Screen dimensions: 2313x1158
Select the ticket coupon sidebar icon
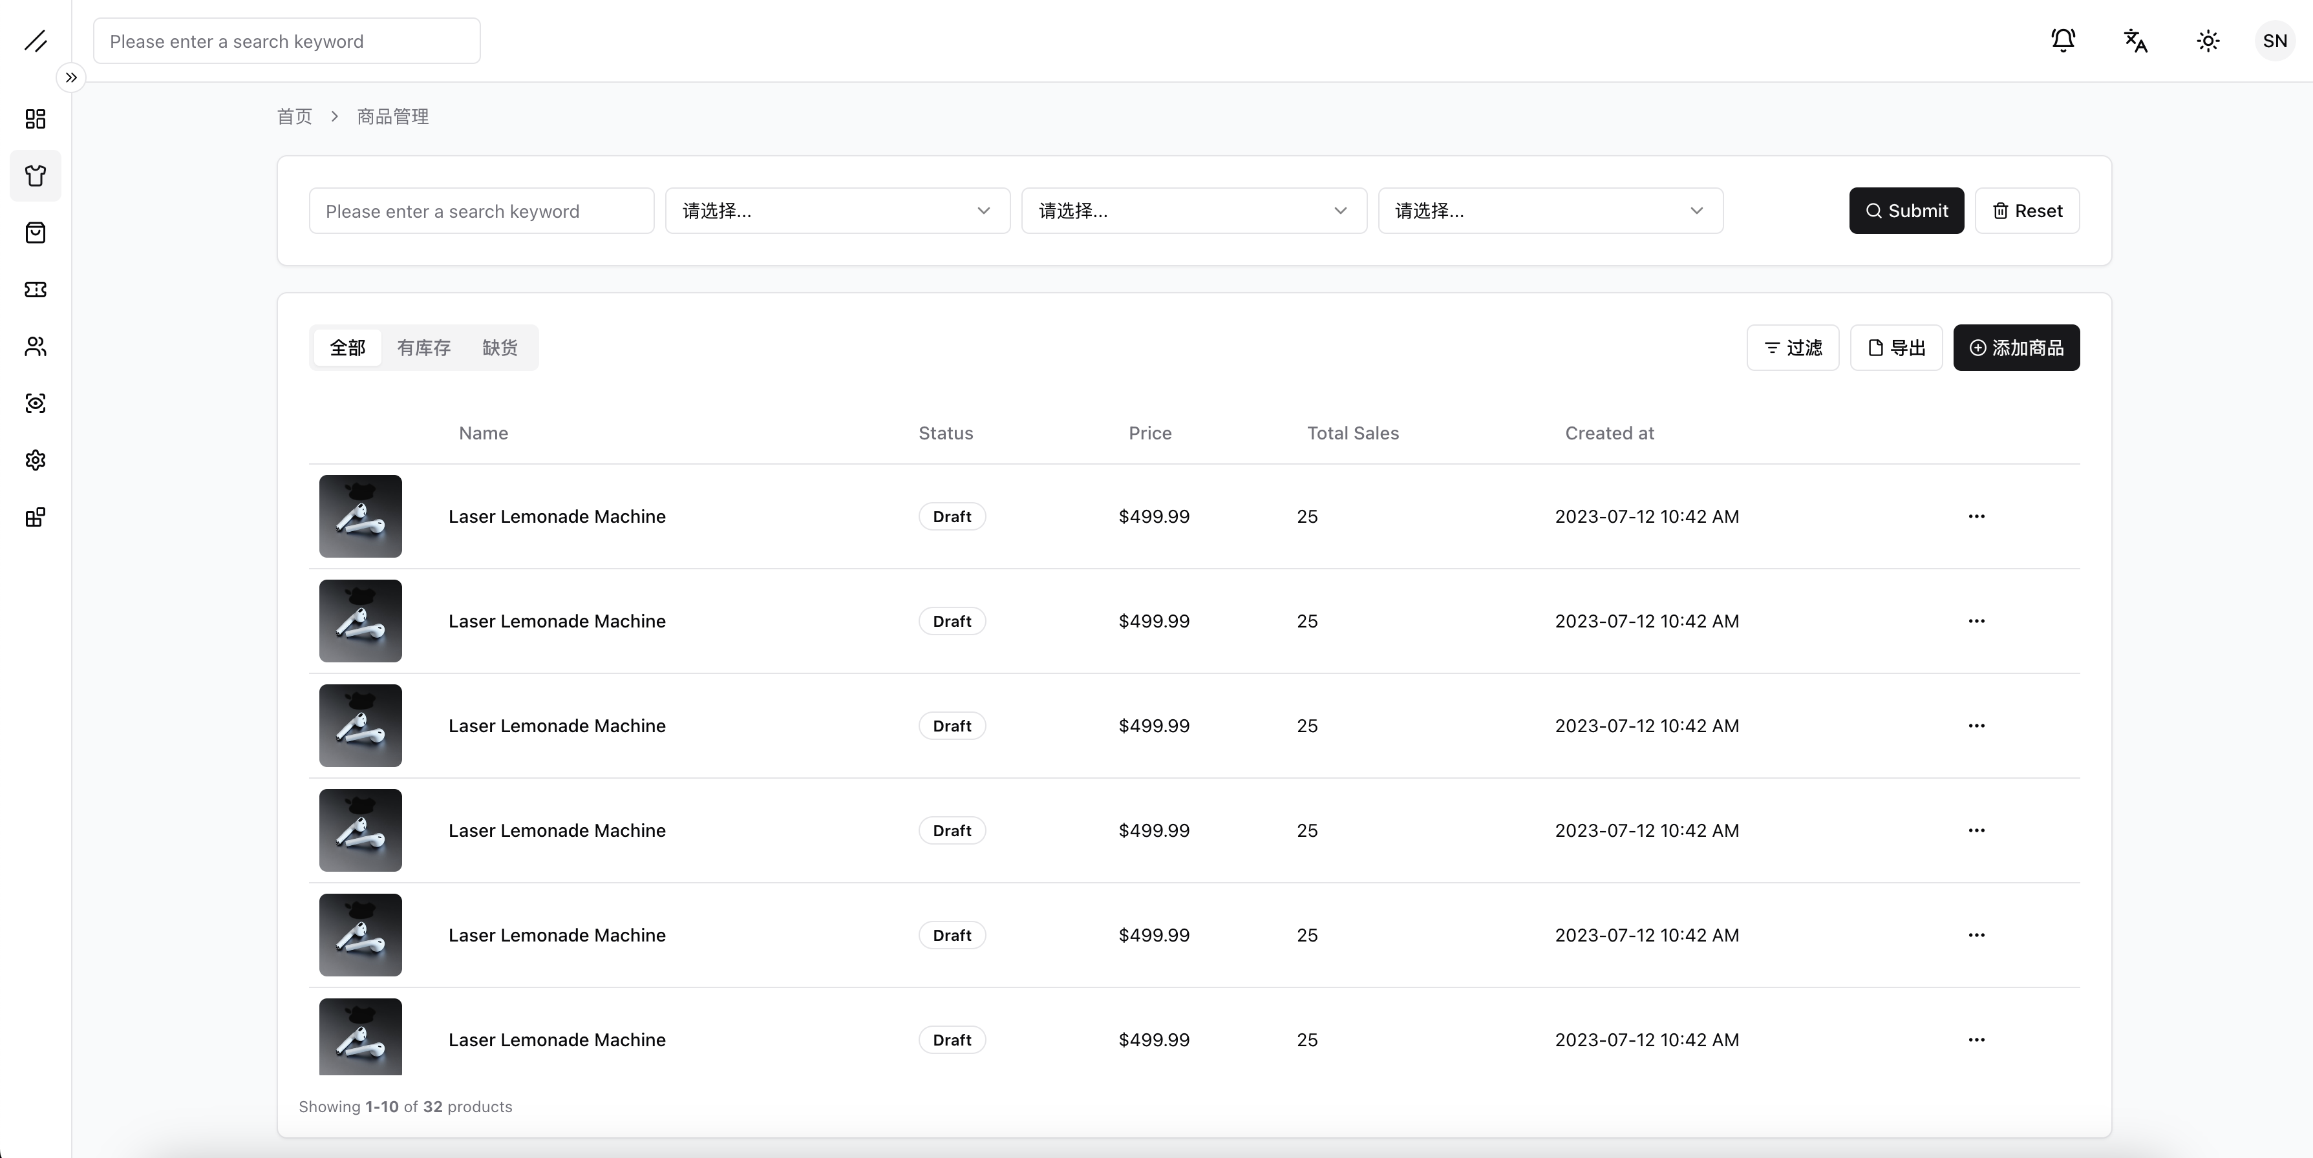35,289
